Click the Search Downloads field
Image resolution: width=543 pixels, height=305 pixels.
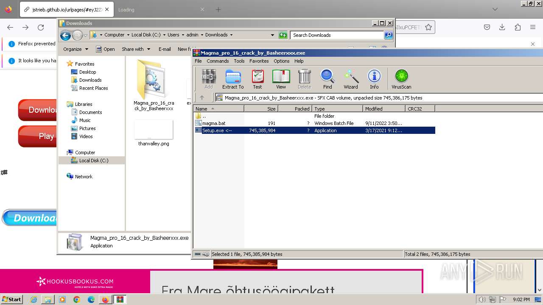click(337, 35)
